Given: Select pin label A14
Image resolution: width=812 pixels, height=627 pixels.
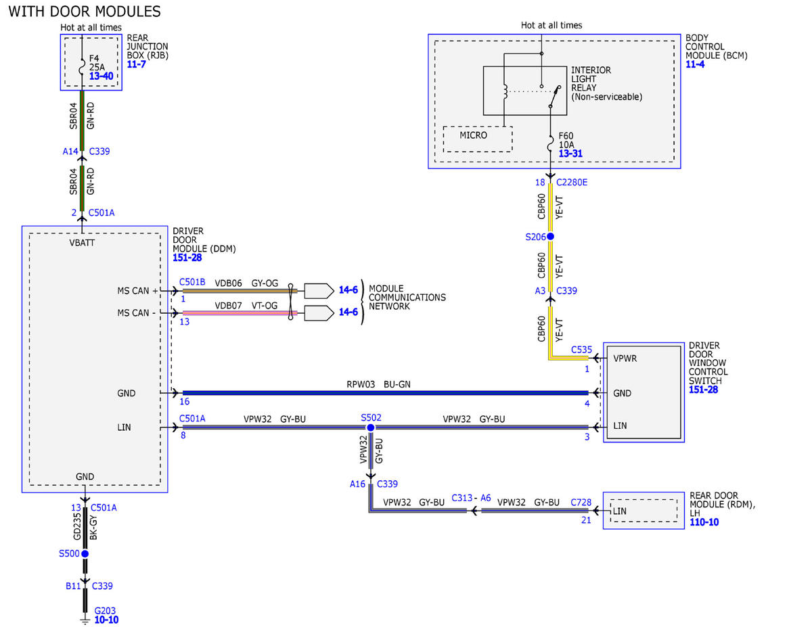Looking at the screenshot, I should point(70,152).
